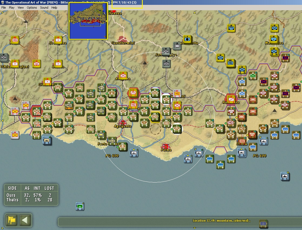Click the Location 57,49 status text
302x230 pixels.
pyautogui.click(x=222, y=221)
